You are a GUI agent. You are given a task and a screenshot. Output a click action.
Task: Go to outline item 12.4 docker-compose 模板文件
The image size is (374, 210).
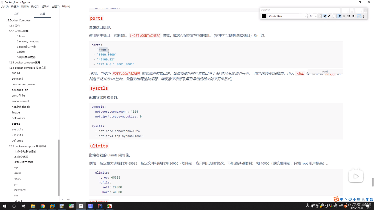(x=28, y=68)
